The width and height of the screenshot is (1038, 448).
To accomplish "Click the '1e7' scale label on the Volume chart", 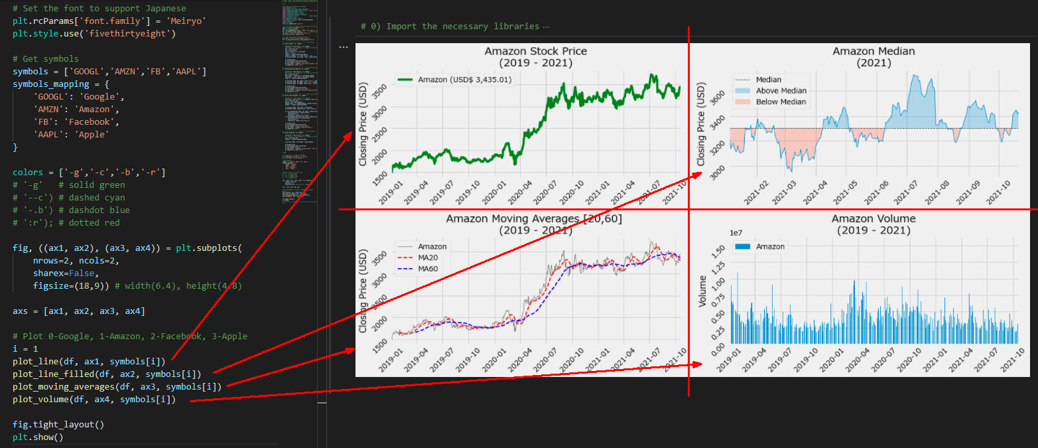I will click(735, 233).
